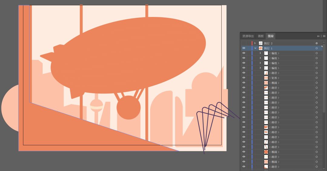Viewport: 327px width, 171px height.
Task: Expand the topmost 编组 group
Action: click(x=260, y=53)
